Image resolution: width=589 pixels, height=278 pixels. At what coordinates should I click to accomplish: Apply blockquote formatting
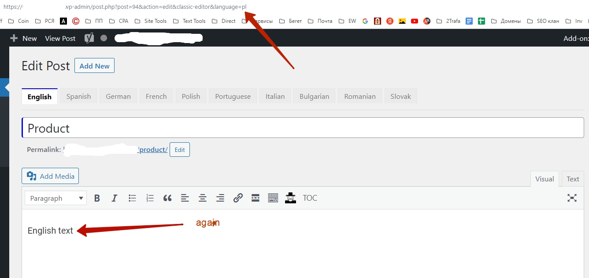click(167, 198)
